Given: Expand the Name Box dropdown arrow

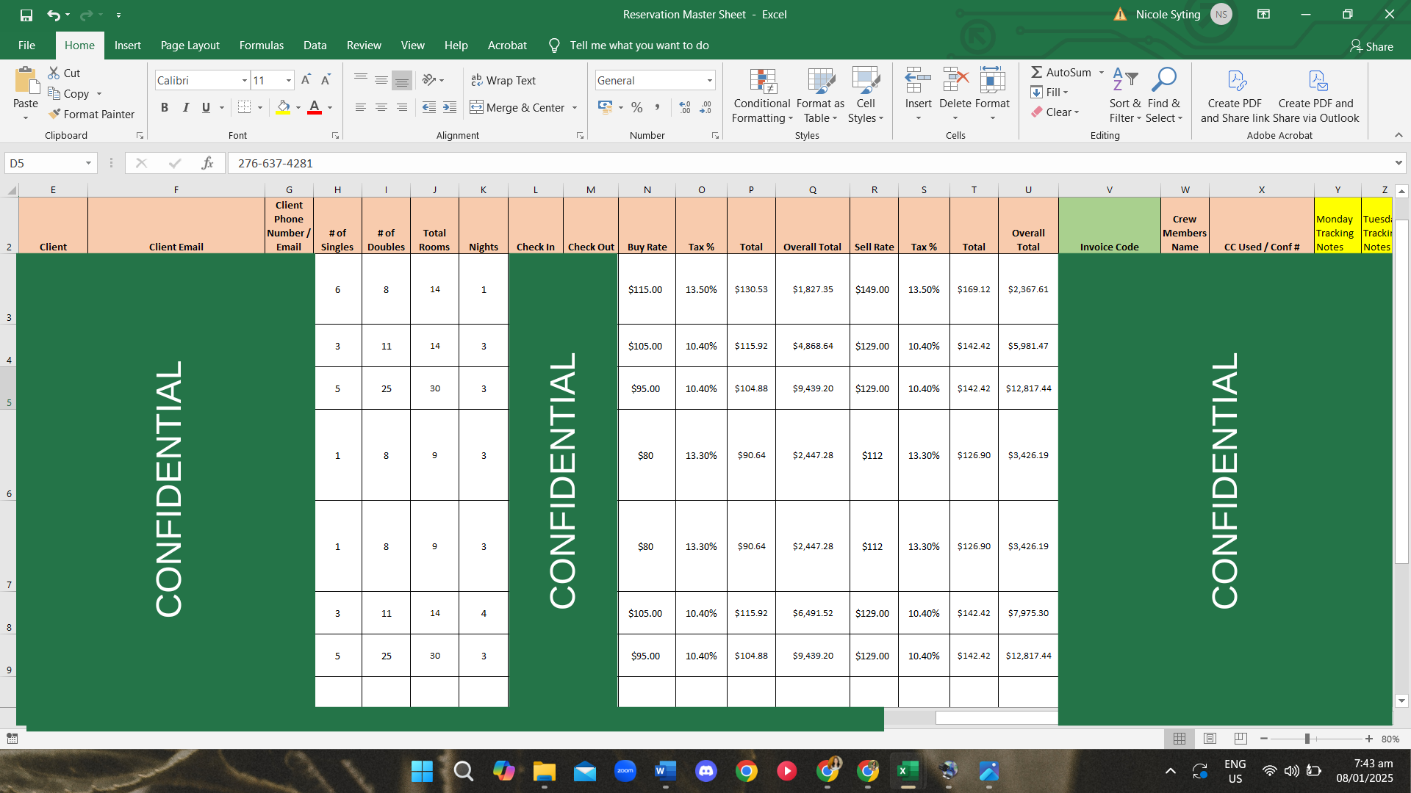Looking at the screenshot, I should tap(88, 163).
